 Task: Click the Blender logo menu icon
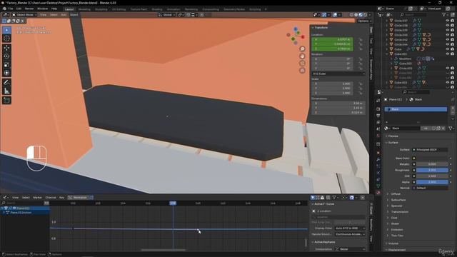coord(4,9)
